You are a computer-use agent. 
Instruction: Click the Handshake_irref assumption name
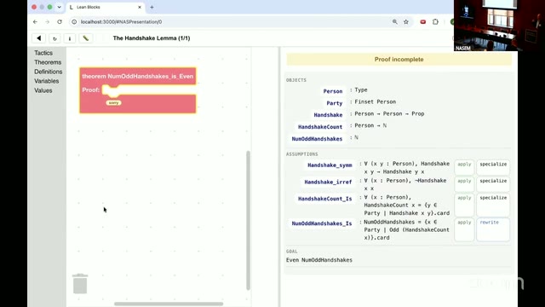point(328,182)
